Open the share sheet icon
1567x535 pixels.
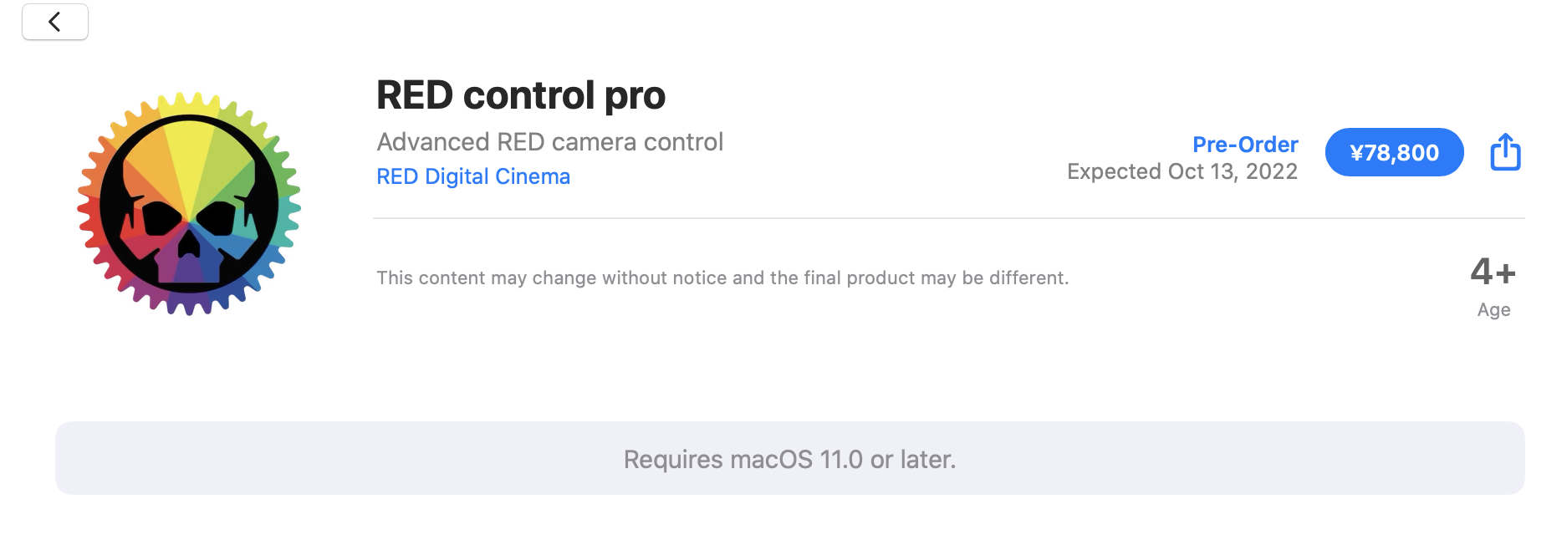1505,152
